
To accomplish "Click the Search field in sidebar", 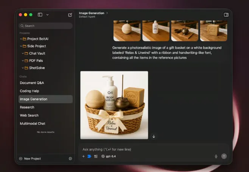I will (46, 26).
